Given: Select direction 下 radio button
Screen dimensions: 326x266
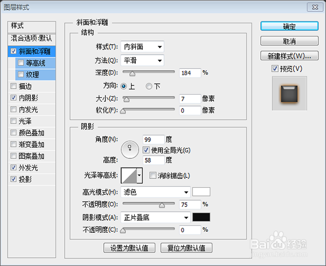Looking at the screenshot, I should pos(149,86).
